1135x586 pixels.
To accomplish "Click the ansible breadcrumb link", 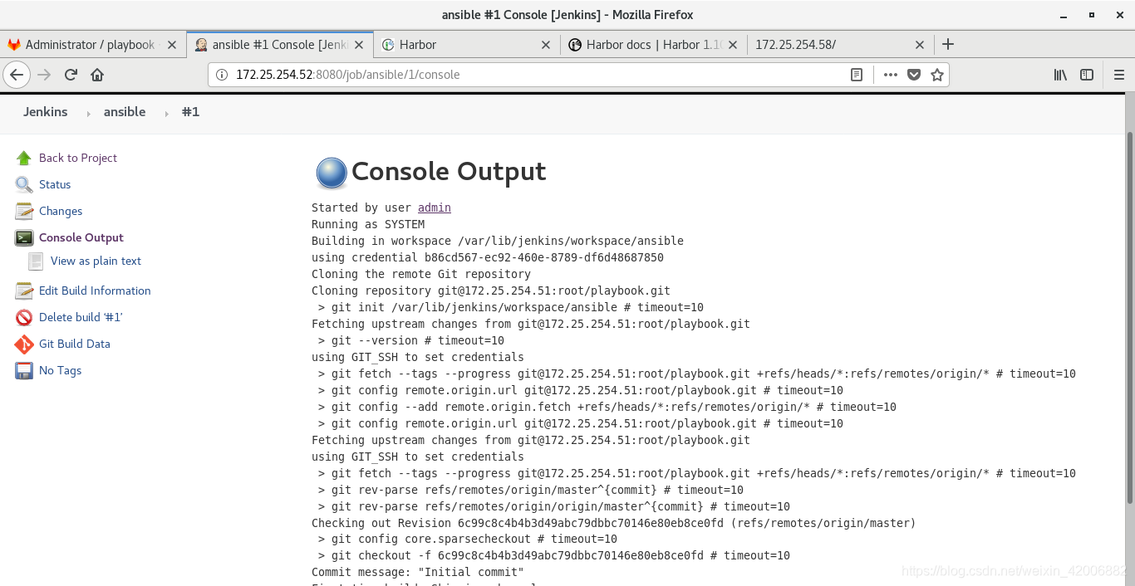I will pos(125,112).
